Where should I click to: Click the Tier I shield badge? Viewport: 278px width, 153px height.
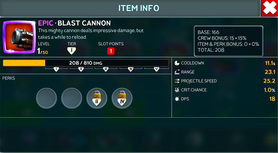click(x=72, y=51)
